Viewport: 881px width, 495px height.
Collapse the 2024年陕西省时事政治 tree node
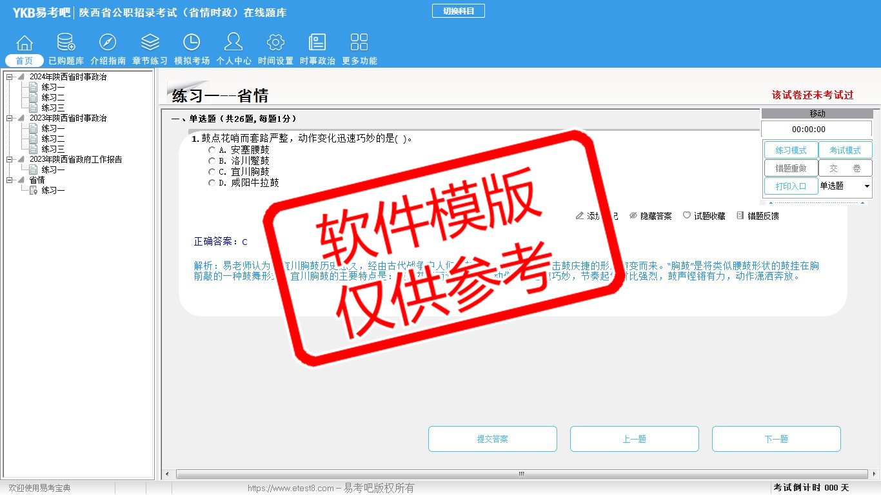pyautogui.click(x=10, y=77)
